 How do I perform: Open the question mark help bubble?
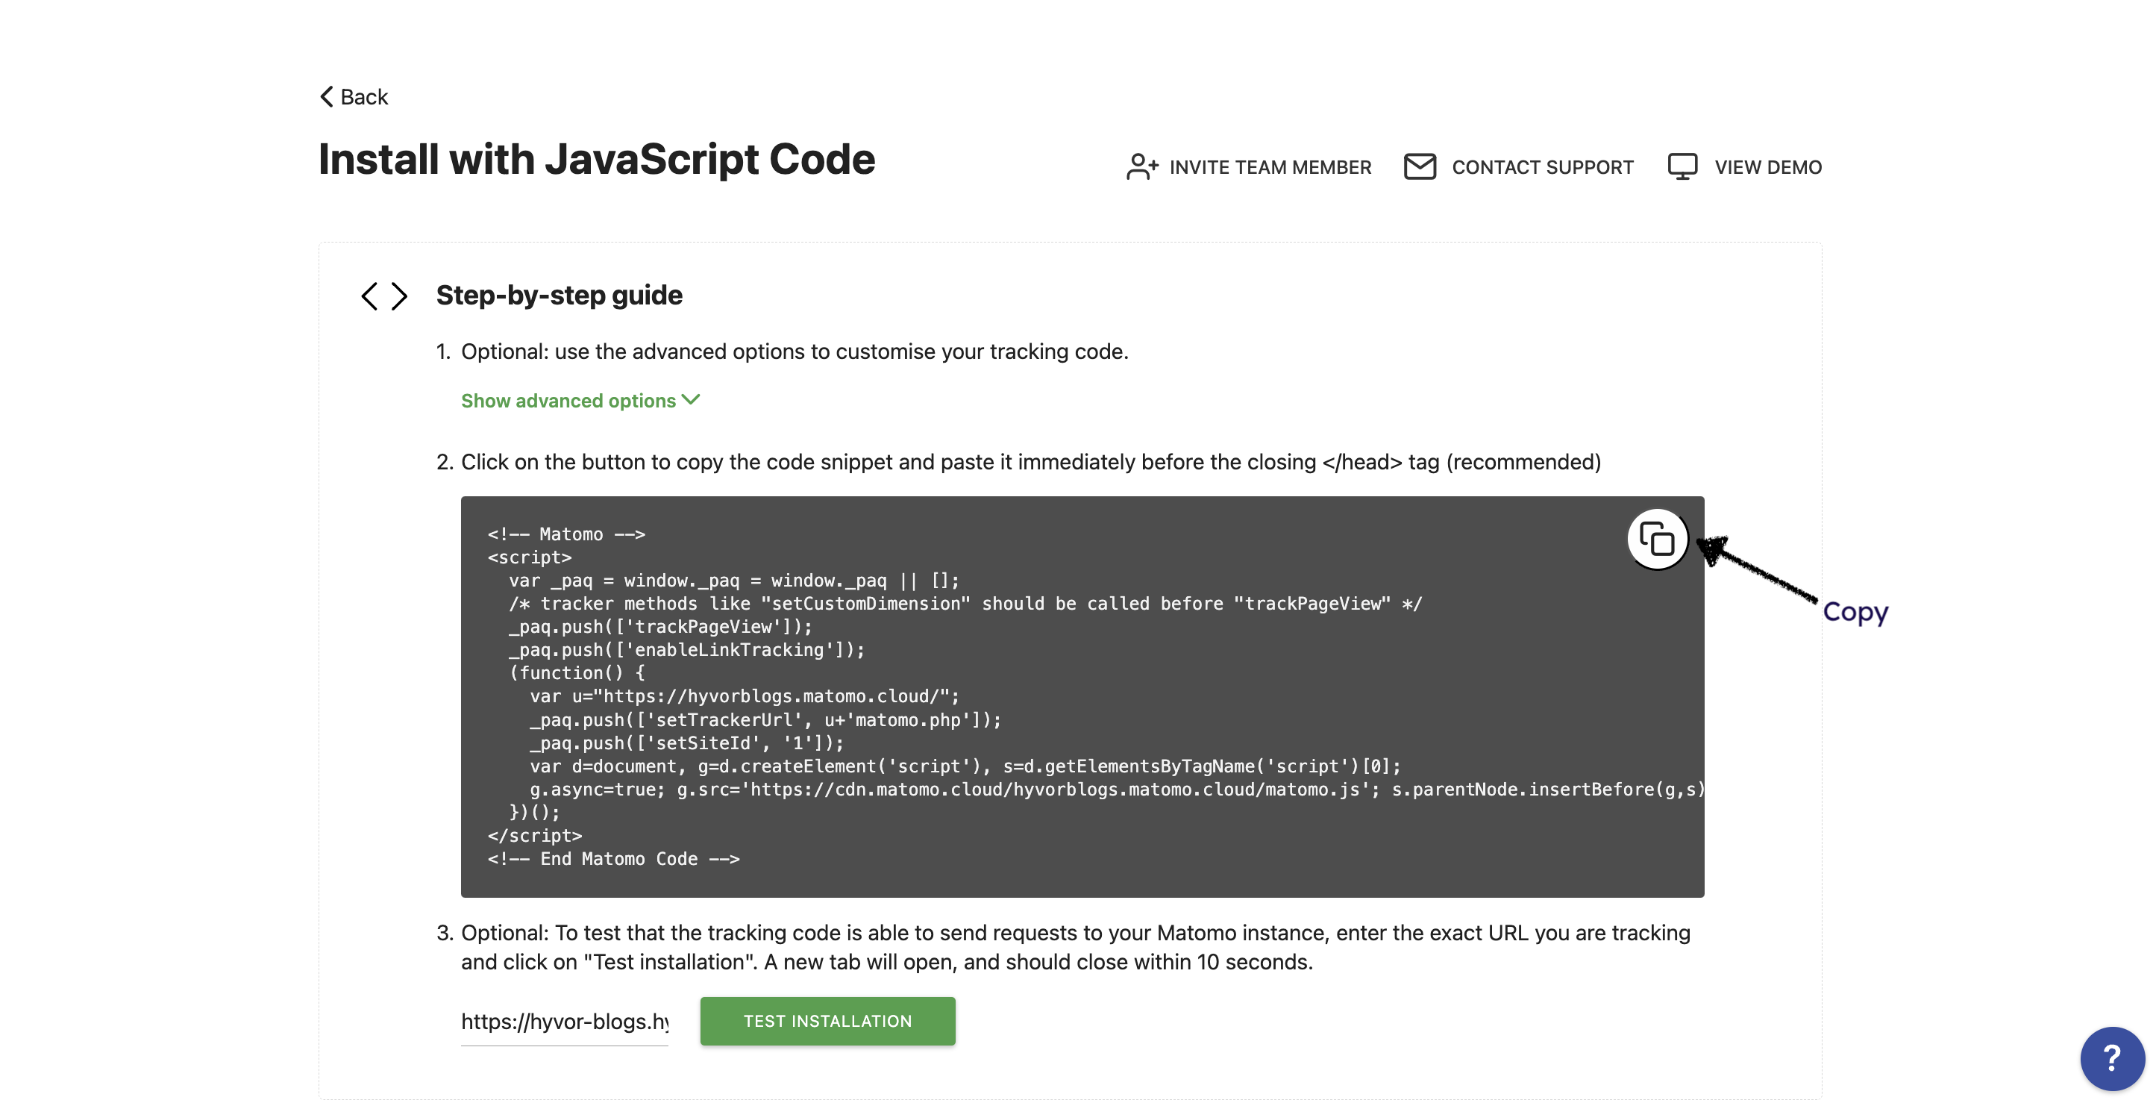point(2112,1058)
